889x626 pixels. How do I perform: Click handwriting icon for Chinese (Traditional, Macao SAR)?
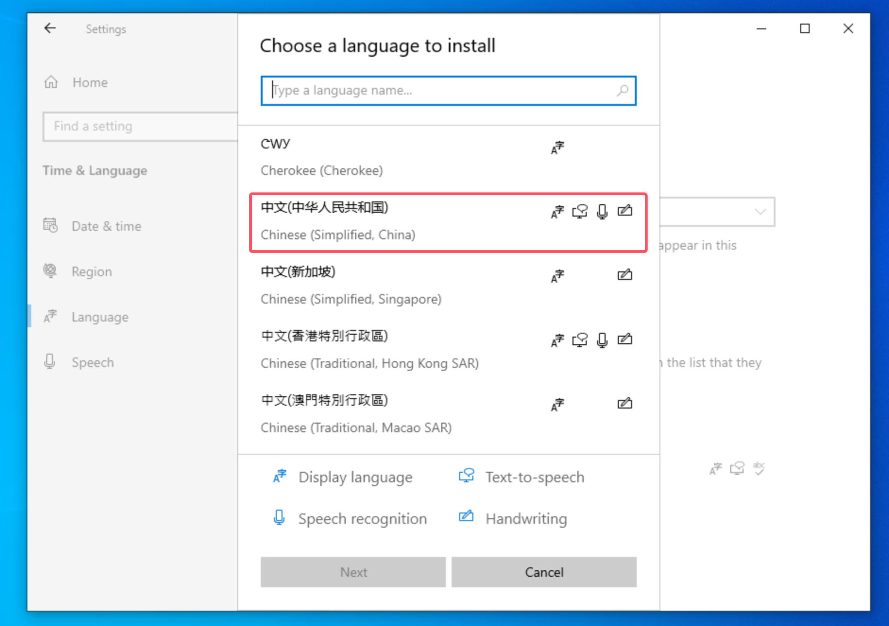click(x=624, y=403)
